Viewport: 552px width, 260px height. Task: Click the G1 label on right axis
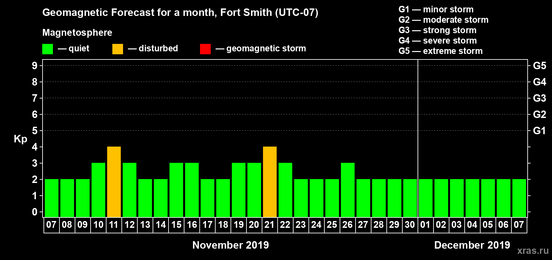point(539,131)
